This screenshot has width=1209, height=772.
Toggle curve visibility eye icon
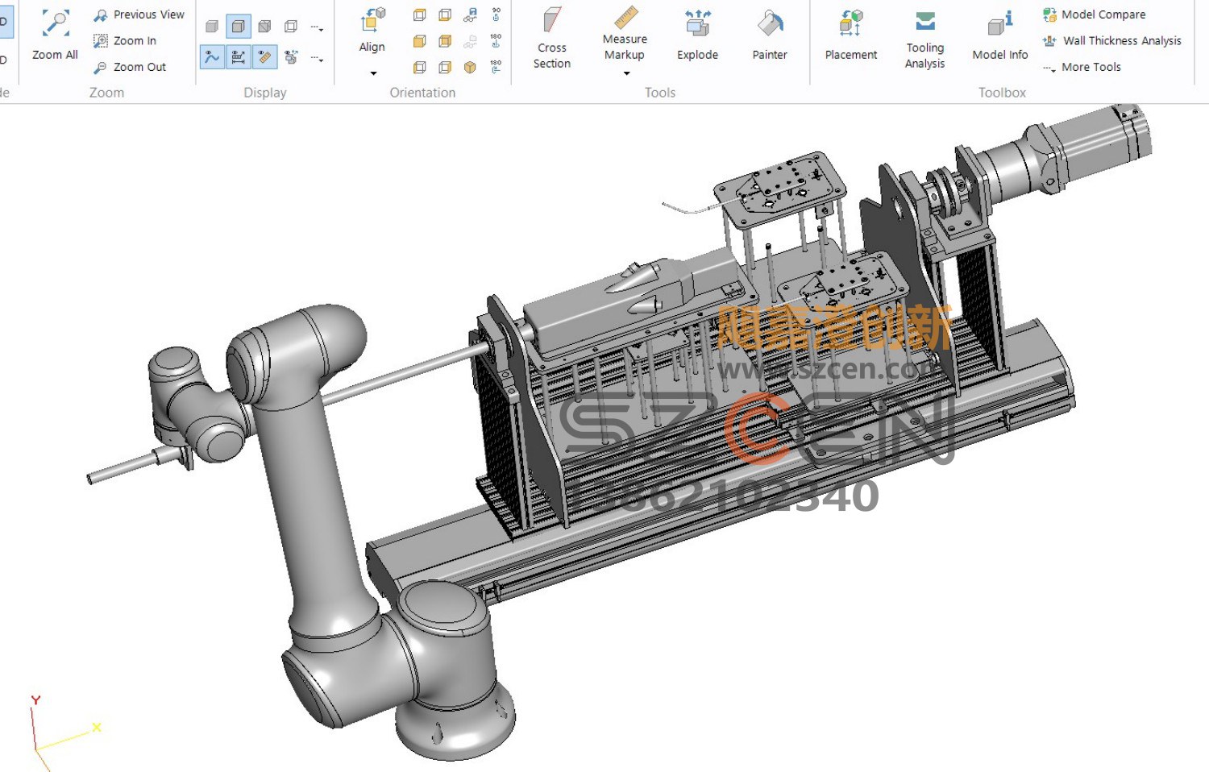click(x=212, y=56)
